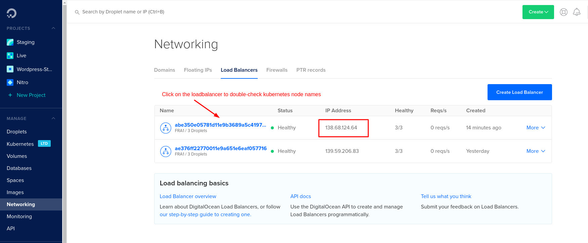Viewport: 588px width, 243px height.
Task: Click the Create Load Balancer button
Action: (x=519, y=92)
